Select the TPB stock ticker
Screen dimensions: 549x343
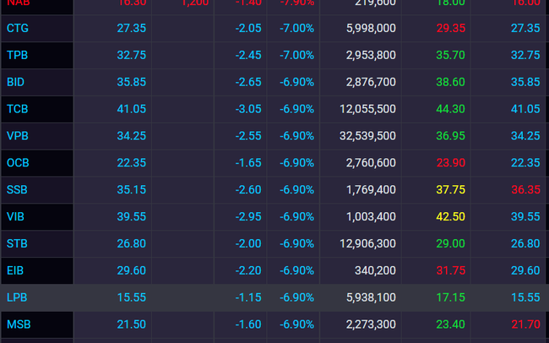tap(17, 55)
